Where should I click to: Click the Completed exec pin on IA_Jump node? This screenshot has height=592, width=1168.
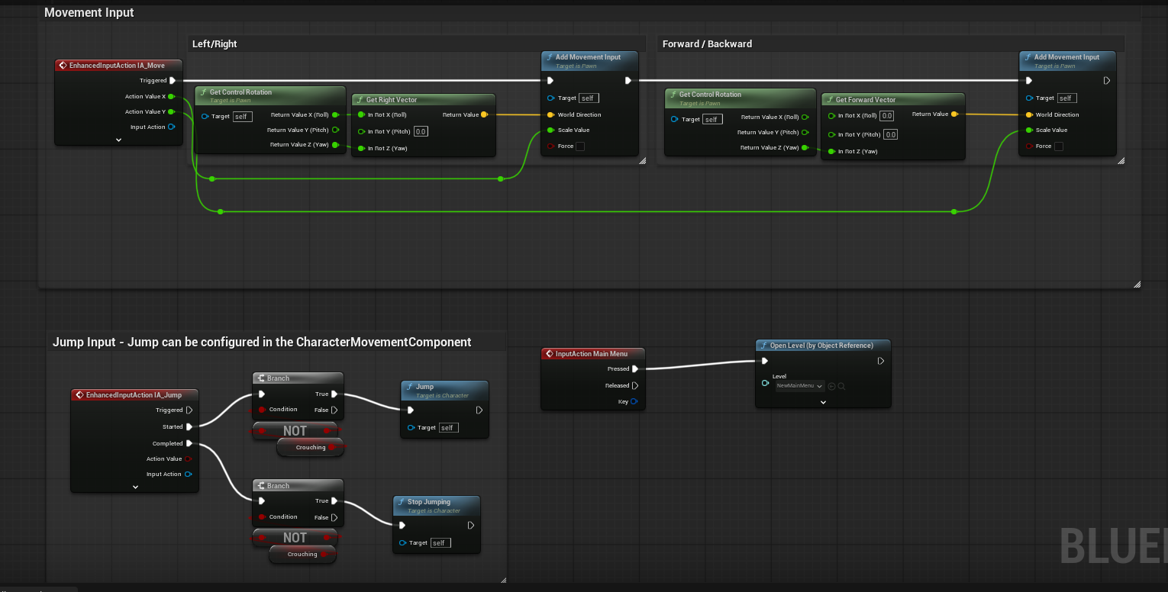coord(189,443)
